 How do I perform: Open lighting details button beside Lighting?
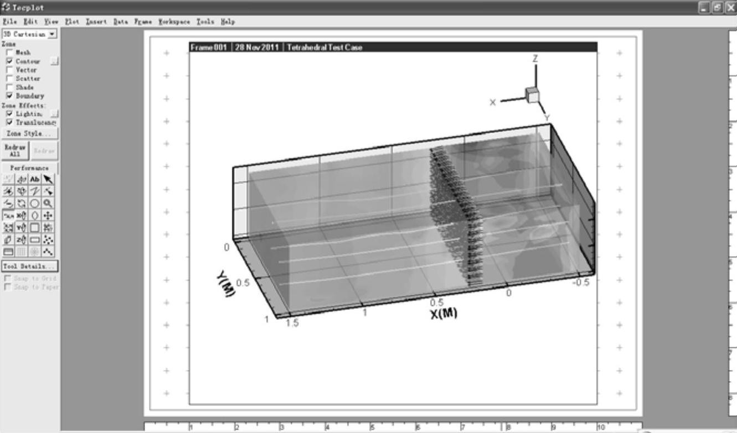[x=54, y=113]
